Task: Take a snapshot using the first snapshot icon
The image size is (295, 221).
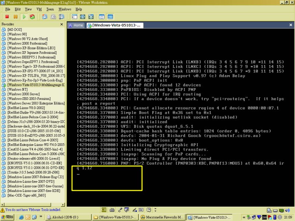Action: [x=45, y=17]
